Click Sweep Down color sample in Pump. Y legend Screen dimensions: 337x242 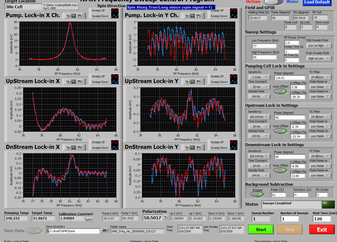coord(234,16)
